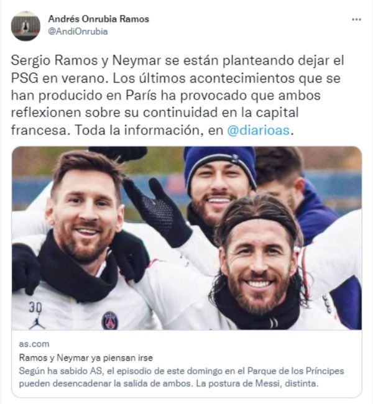
Task: Click the text 'Toda la información, en'
Action: point(149,130)
